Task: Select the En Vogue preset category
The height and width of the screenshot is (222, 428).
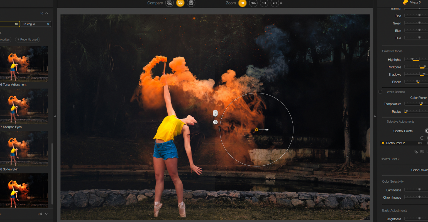Action: [x=36, y=24]
